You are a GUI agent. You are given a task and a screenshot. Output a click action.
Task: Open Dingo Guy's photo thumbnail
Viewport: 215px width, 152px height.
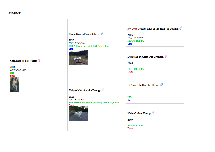(x=78, y=57)
